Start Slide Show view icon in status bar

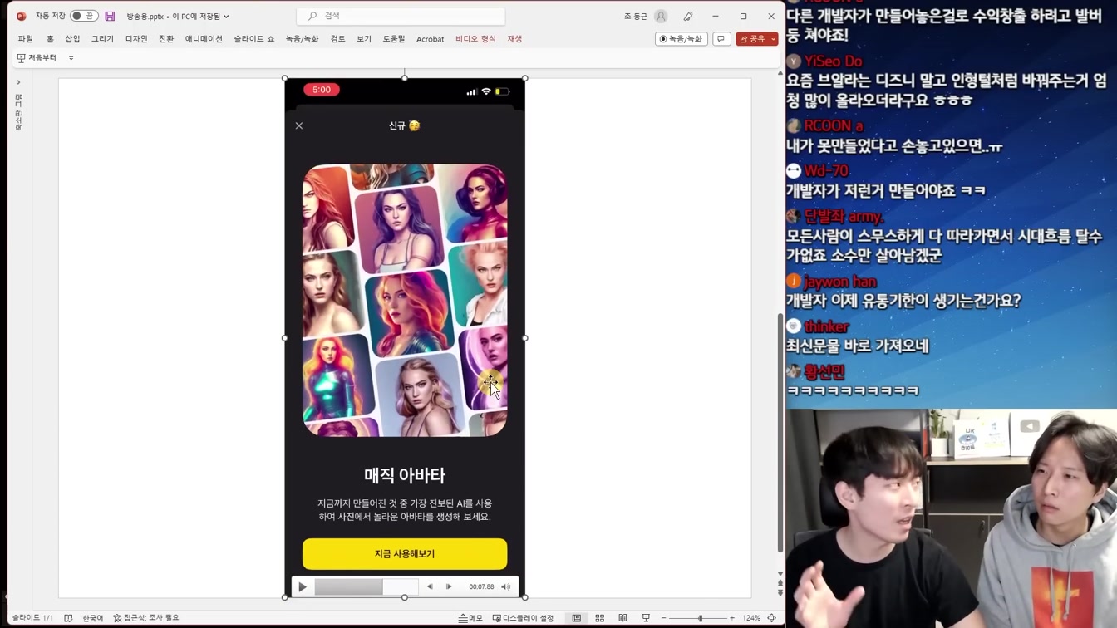coord(646,618)
